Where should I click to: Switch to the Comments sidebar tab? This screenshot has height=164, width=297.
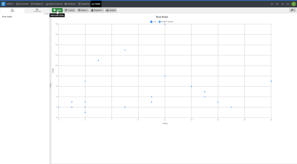[x=37, y=10]
